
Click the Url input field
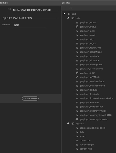point(35,10)
